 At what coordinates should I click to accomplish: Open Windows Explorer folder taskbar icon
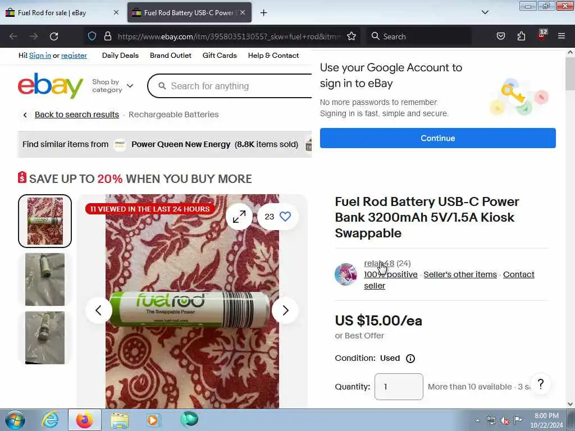tap(120, 420)
